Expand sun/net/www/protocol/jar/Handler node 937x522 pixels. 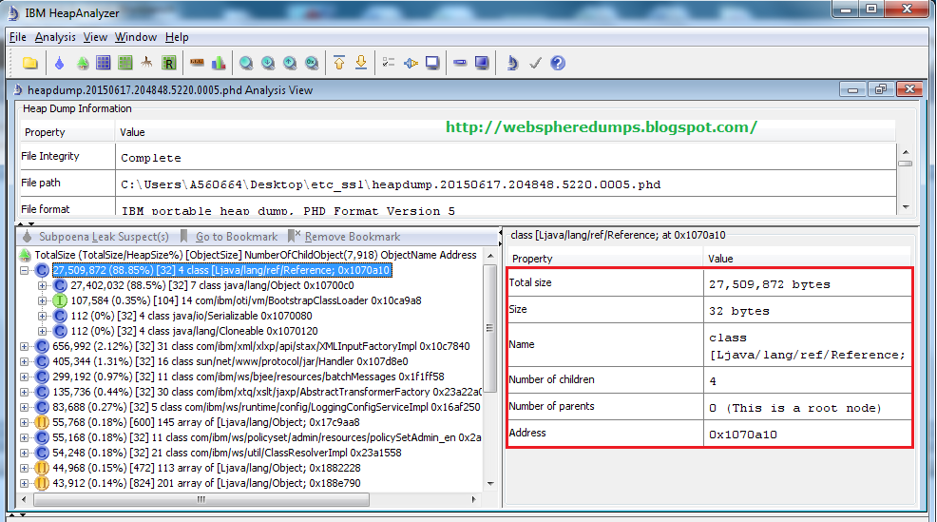pyautogui.click(x=24, y=361)
